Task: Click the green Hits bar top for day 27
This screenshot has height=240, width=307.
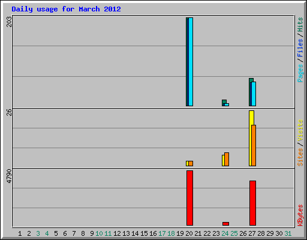Action: point(251,80)
